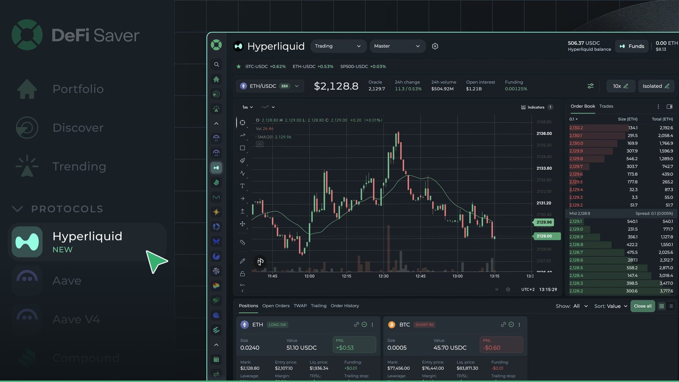679x382 pixels.
Task: Click the Close all button
Action: (643, 306)
